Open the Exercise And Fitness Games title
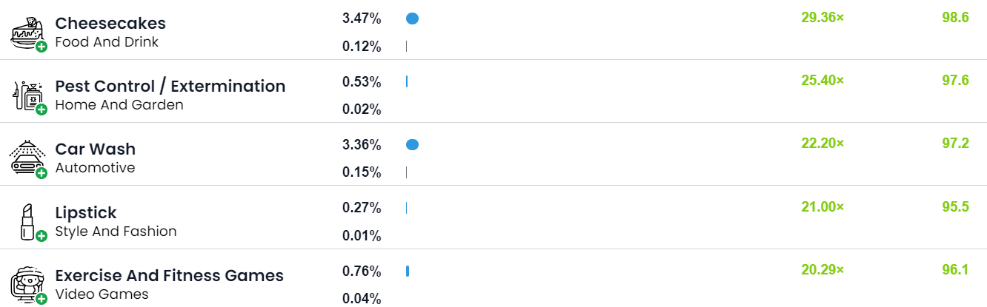This screenshot has height=307, width=987. (169, 276)
